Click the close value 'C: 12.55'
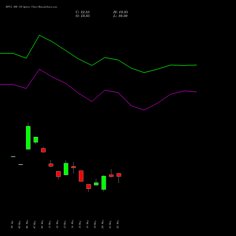Image resolution: width=236 pixels, height=236 pixels. point(83,12)
